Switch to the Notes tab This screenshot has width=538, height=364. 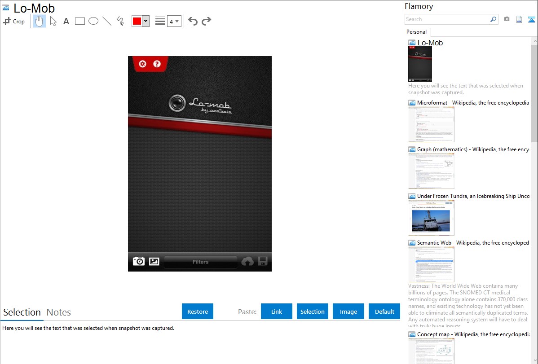[59, 312]
